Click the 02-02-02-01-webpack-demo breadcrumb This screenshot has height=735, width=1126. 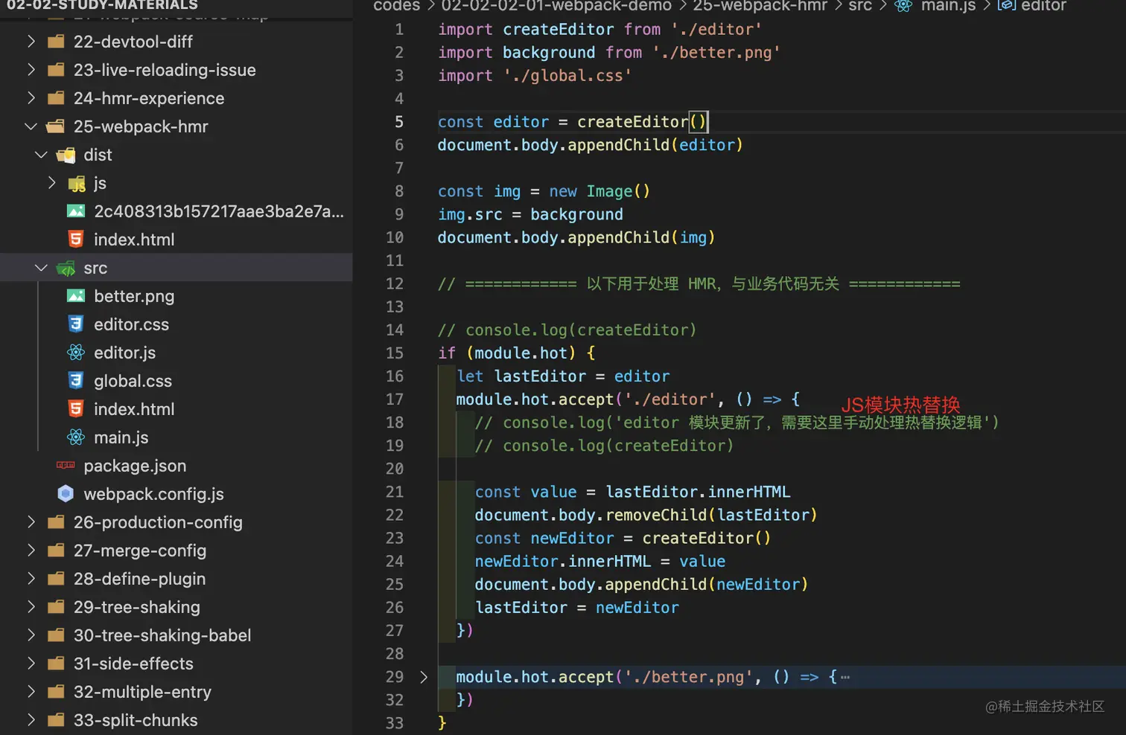coord(556,6)
